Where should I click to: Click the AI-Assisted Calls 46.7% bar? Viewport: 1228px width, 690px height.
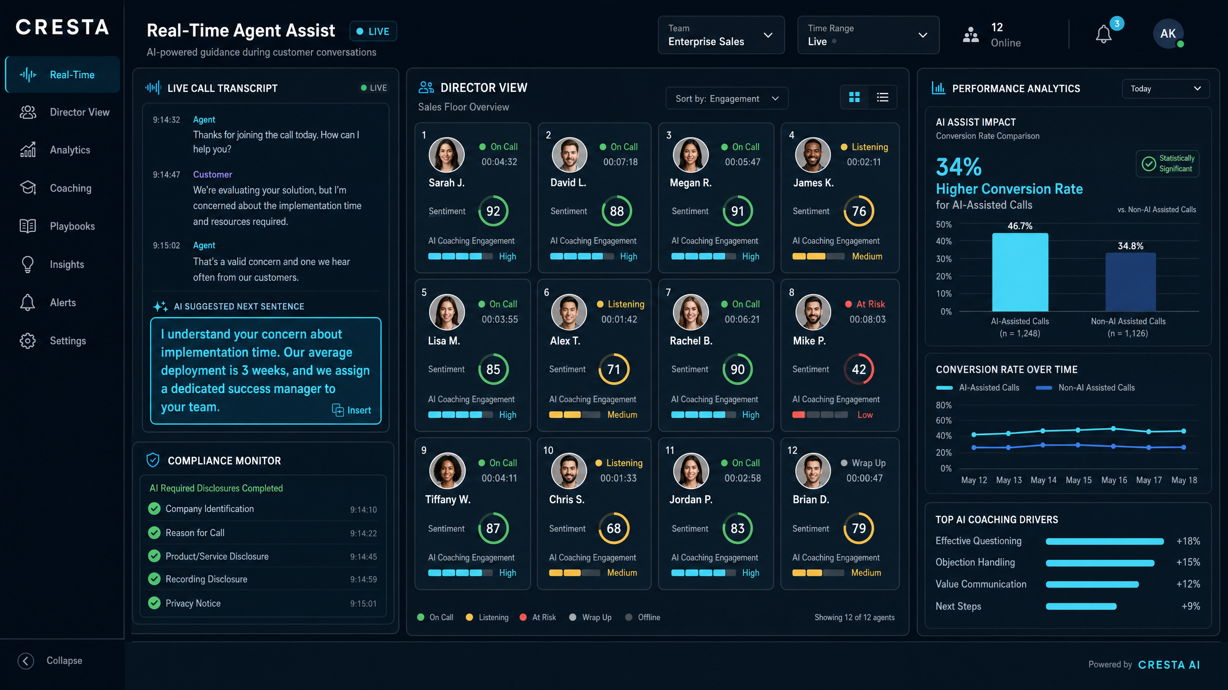[x=1020, y=272]
